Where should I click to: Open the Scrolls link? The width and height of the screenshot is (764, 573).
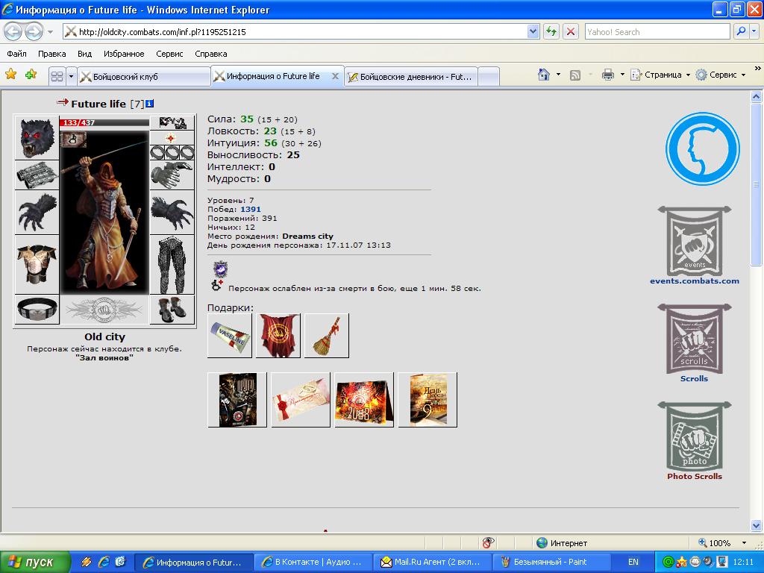(x=695, y=378)
